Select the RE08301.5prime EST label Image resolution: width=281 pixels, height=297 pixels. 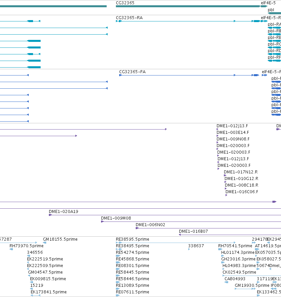(x=132, y=266)
